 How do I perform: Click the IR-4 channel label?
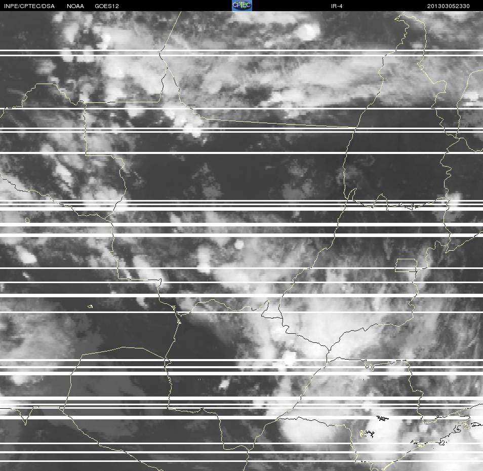click(337, 6)
